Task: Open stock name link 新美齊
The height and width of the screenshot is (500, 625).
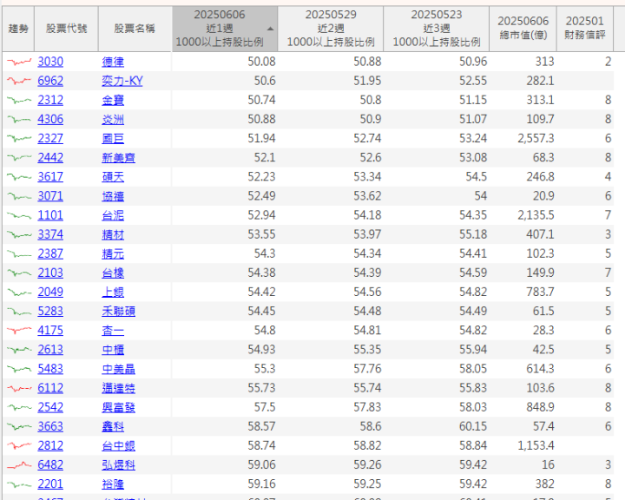Action: pyautogui.click(x=118, y=157)
